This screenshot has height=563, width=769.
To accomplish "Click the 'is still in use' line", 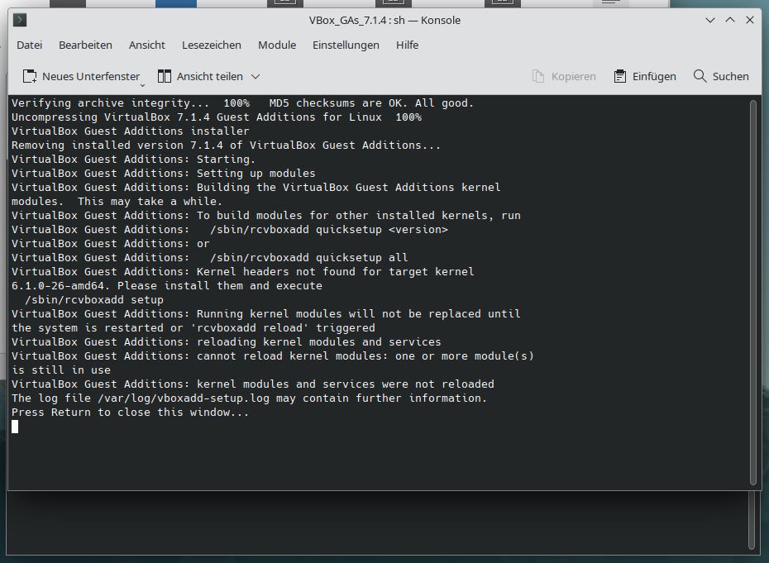I will coord(61,370).
